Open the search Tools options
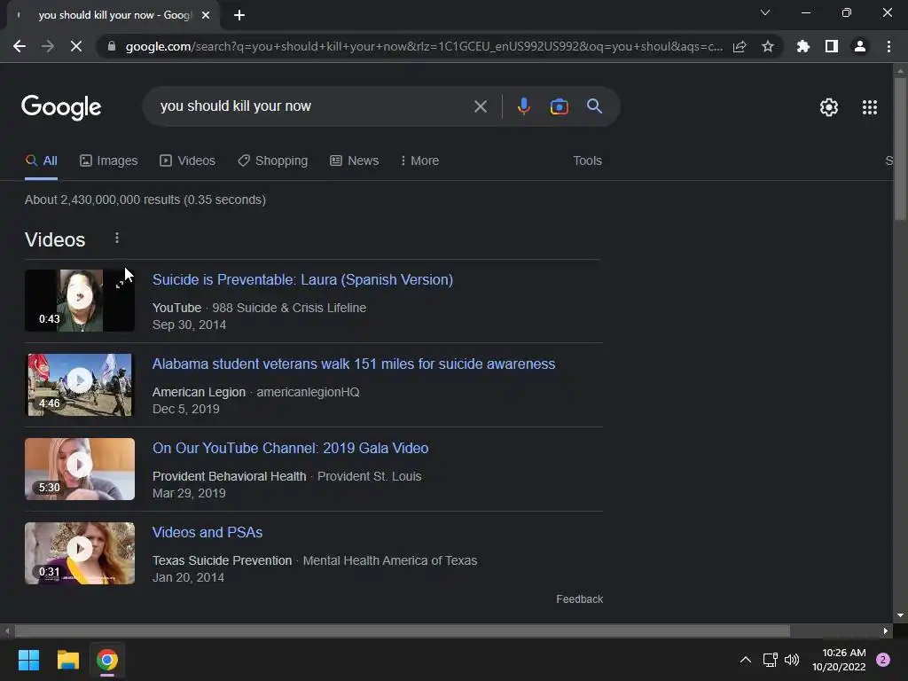 (587, 160)
